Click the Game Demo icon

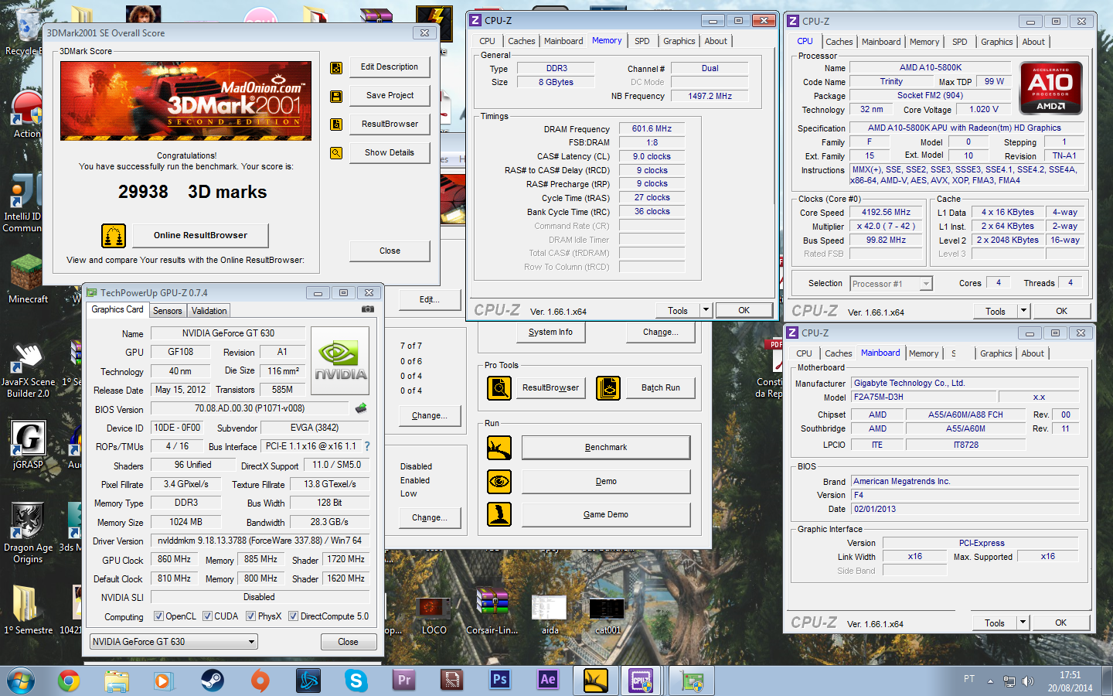tap(499, 514)
